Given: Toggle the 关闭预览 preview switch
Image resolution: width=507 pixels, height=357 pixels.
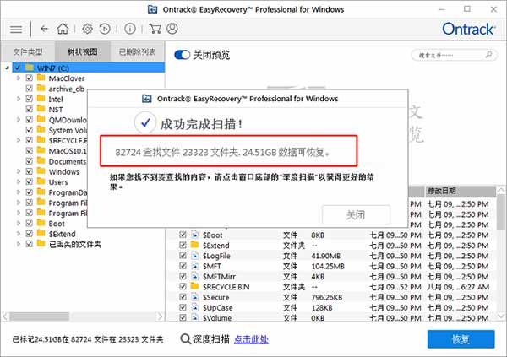Looking at the screenshot, I should pyautogui.click(x=182, y=55).
